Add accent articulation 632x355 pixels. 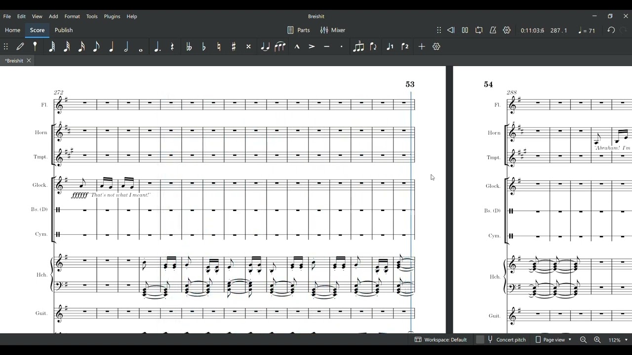312,46
